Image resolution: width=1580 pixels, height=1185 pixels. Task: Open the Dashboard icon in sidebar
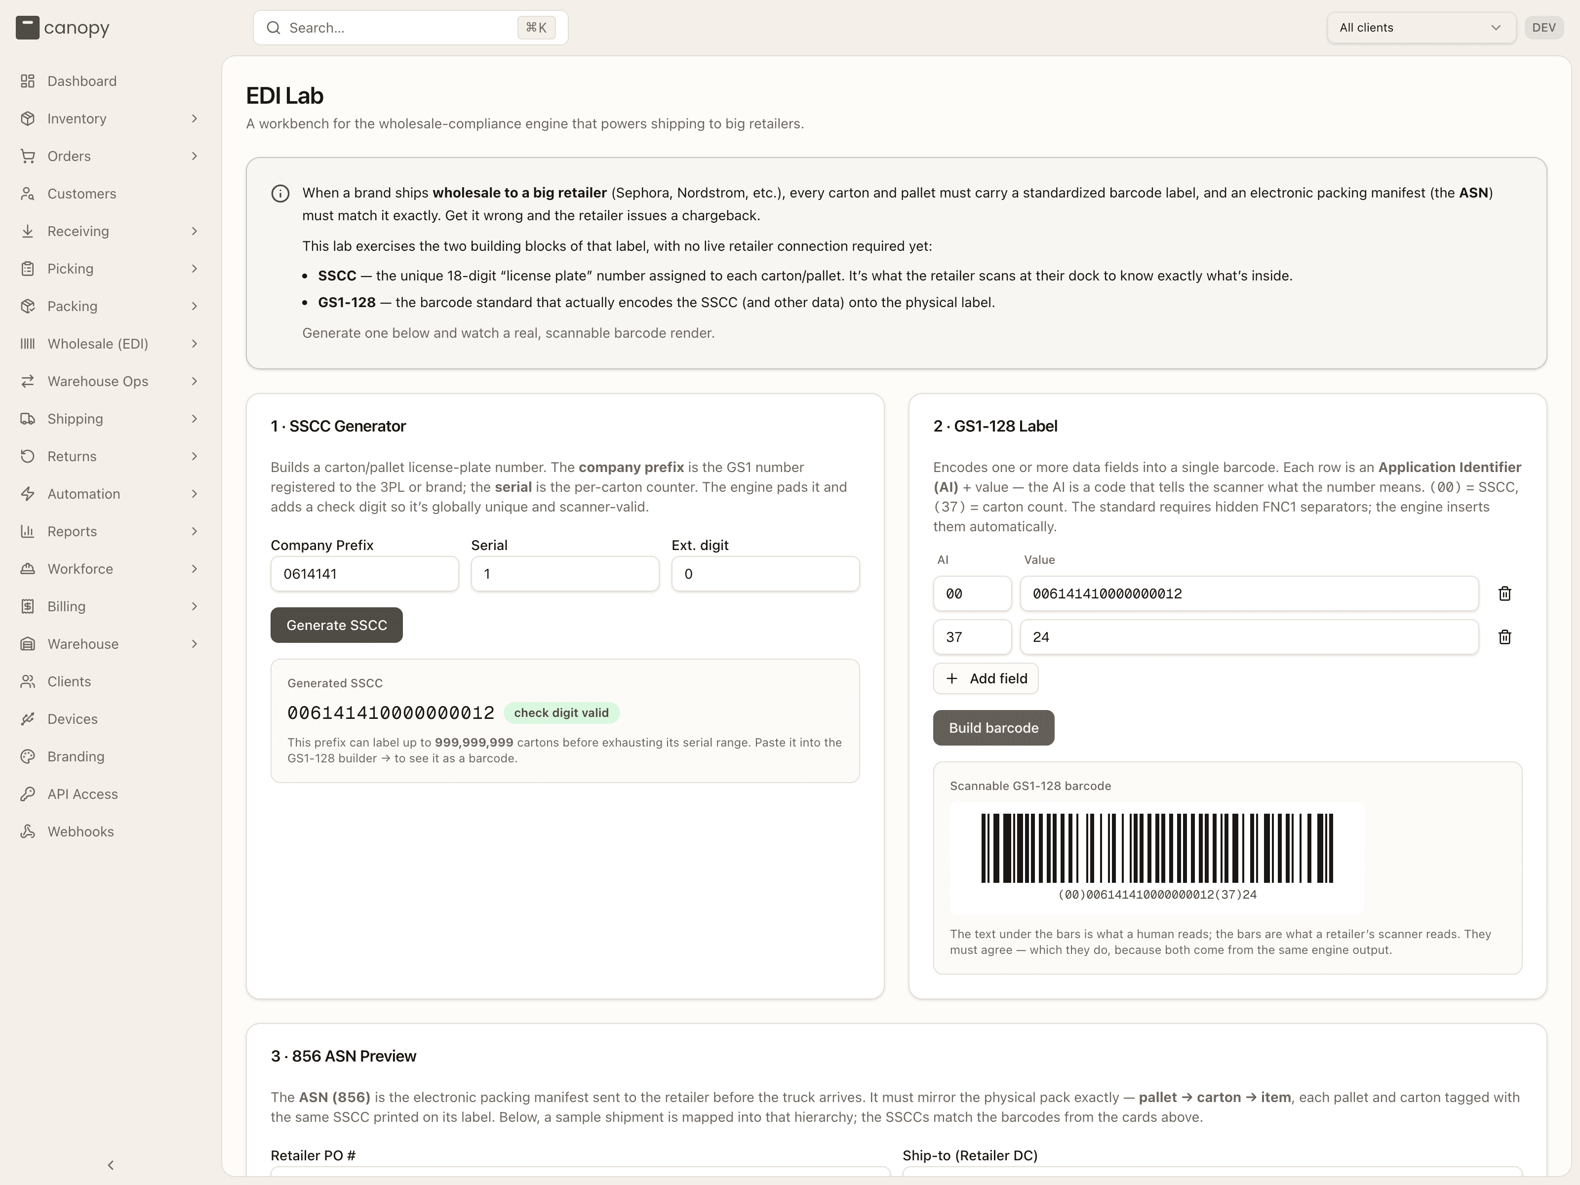pos(28,81)
